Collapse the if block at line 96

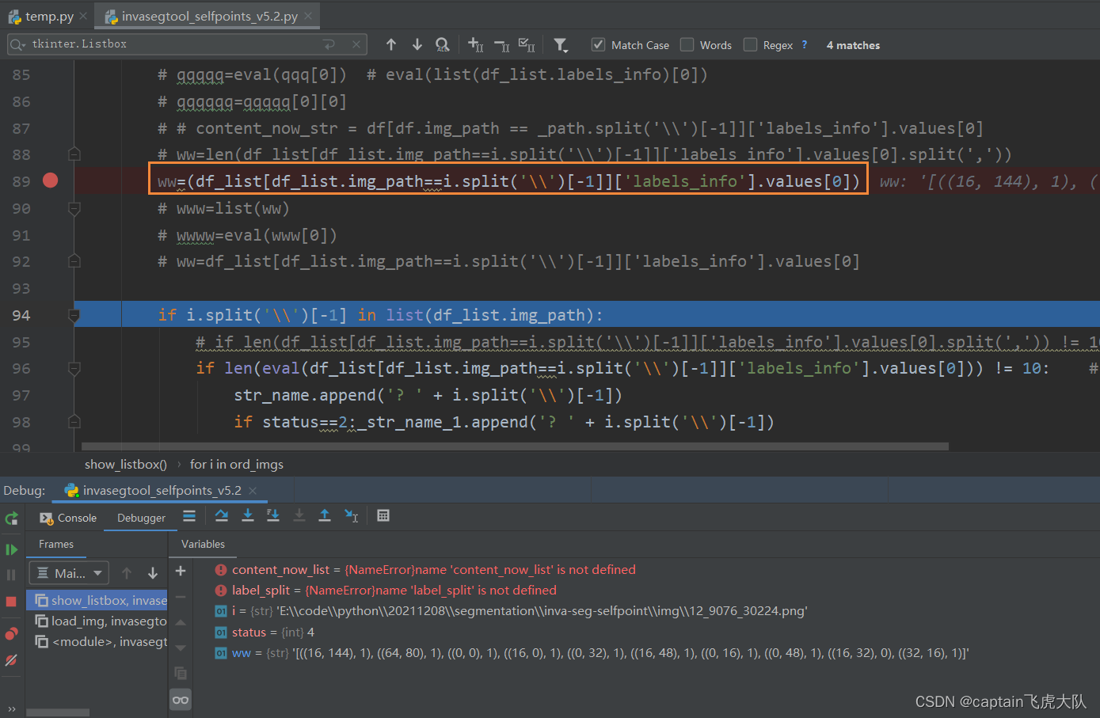pos(74,368)
